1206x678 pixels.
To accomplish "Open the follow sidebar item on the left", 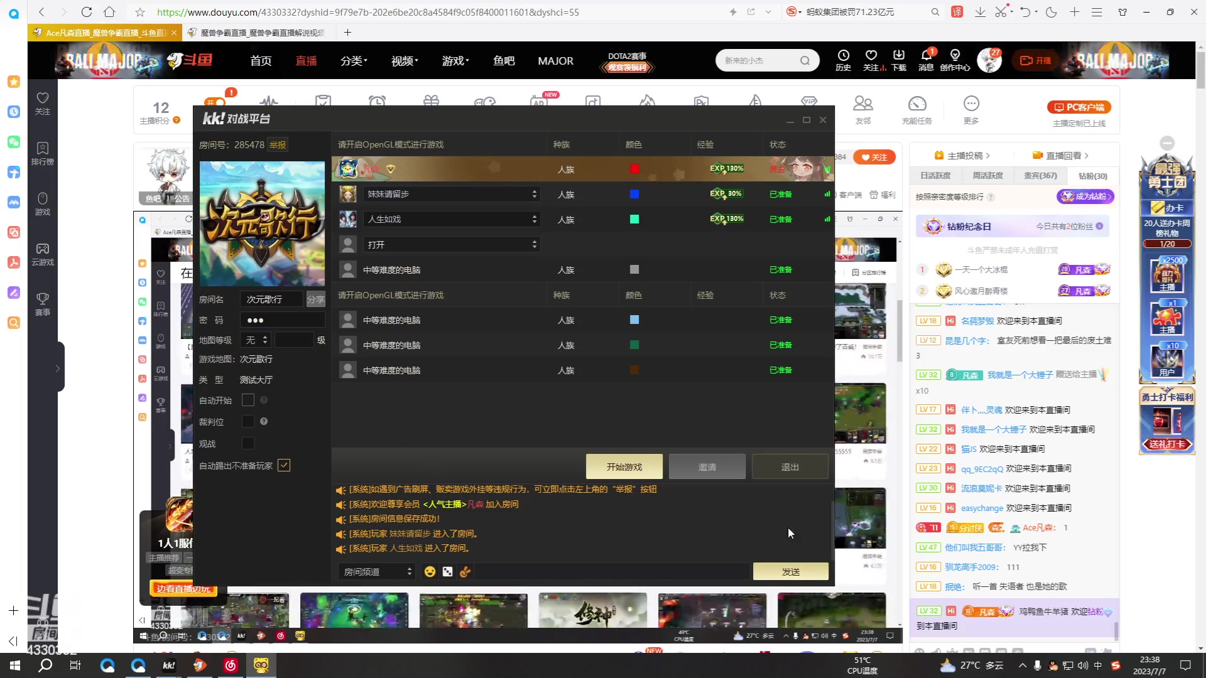I will tap(43, 104).
